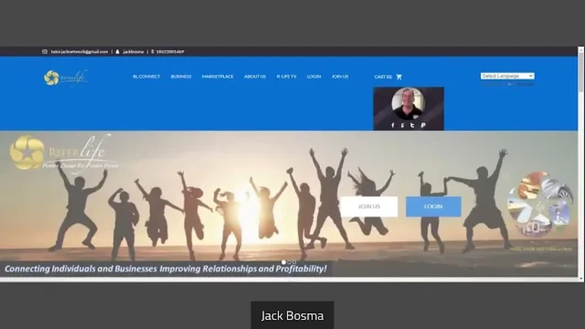Click the email address in the top bar

click(80, 52)
